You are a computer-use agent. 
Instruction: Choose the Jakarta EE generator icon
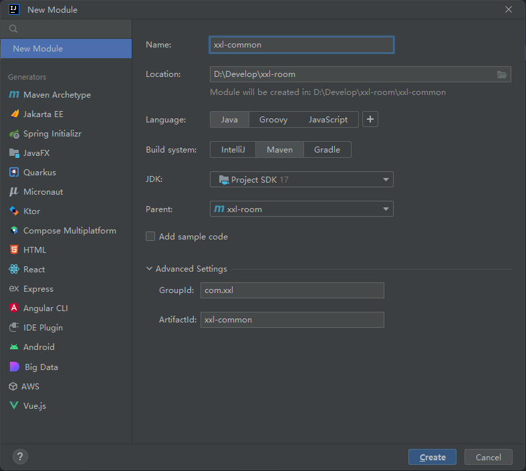coord(15,114)
